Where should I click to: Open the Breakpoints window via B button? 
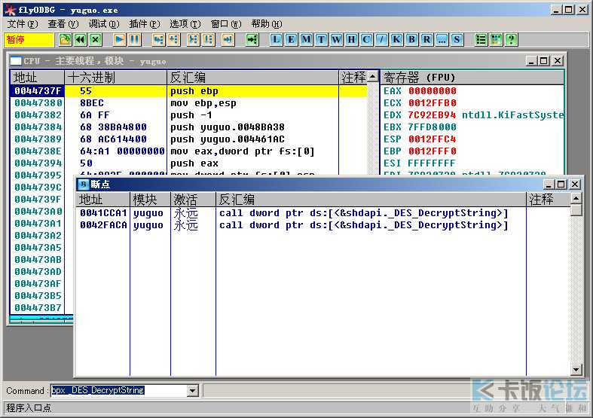click(x=411, y=39)
